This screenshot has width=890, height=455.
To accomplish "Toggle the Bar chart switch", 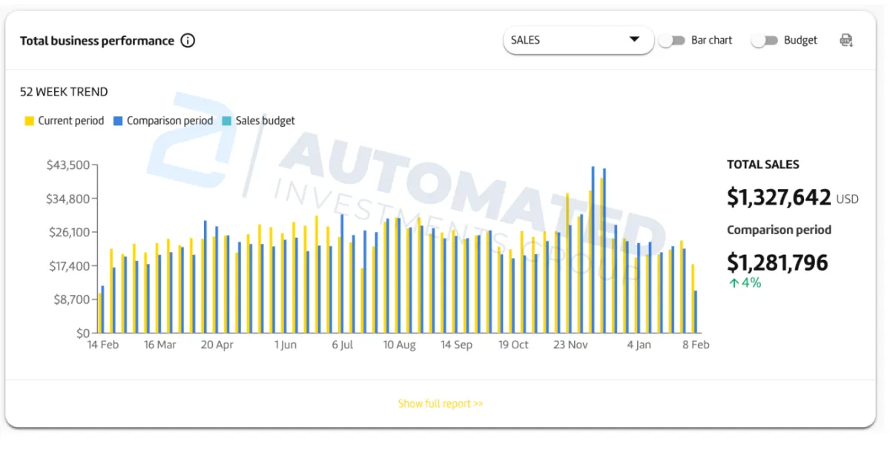I will click(670, 41).
